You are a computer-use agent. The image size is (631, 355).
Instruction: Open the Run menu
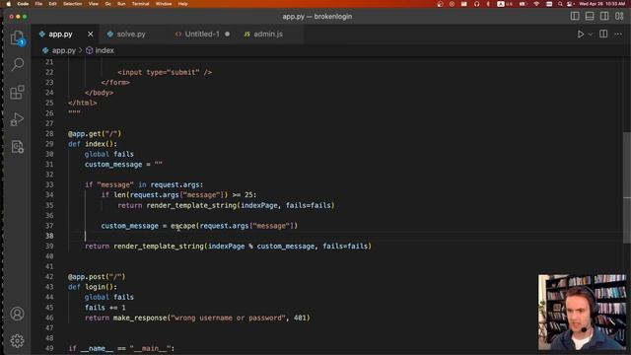point(121,4)
